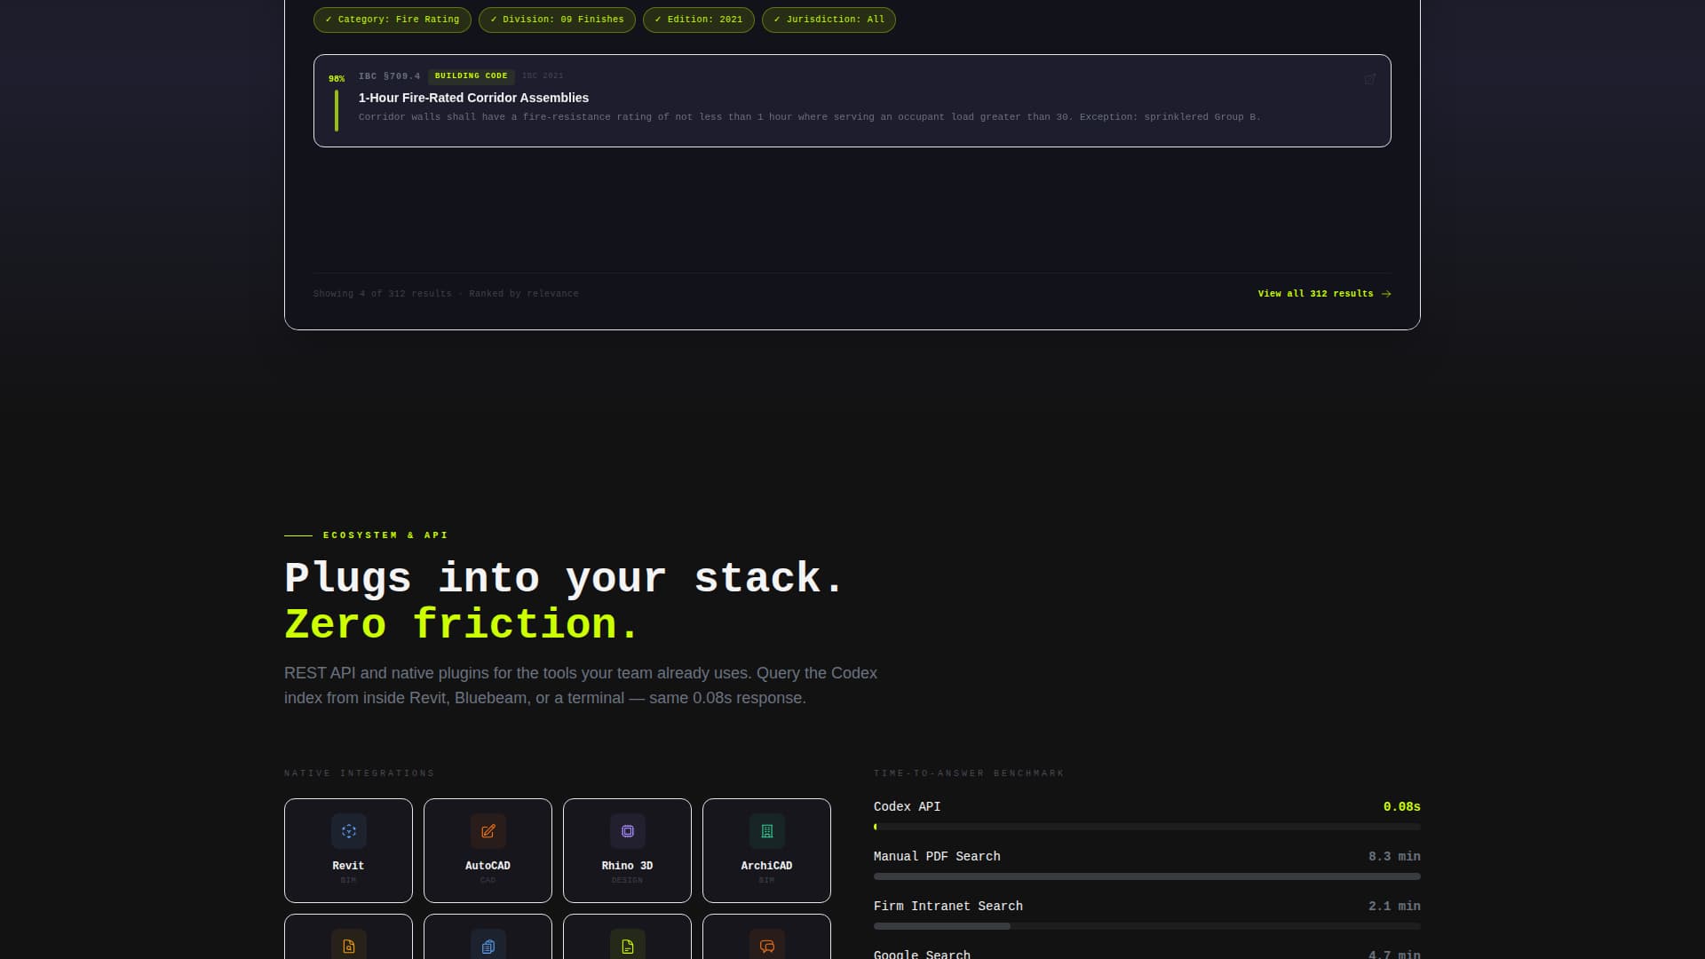Screen dimensions: 1705x959
Task: Select the AutoCAD card name label
Action: tap(488, 866)
